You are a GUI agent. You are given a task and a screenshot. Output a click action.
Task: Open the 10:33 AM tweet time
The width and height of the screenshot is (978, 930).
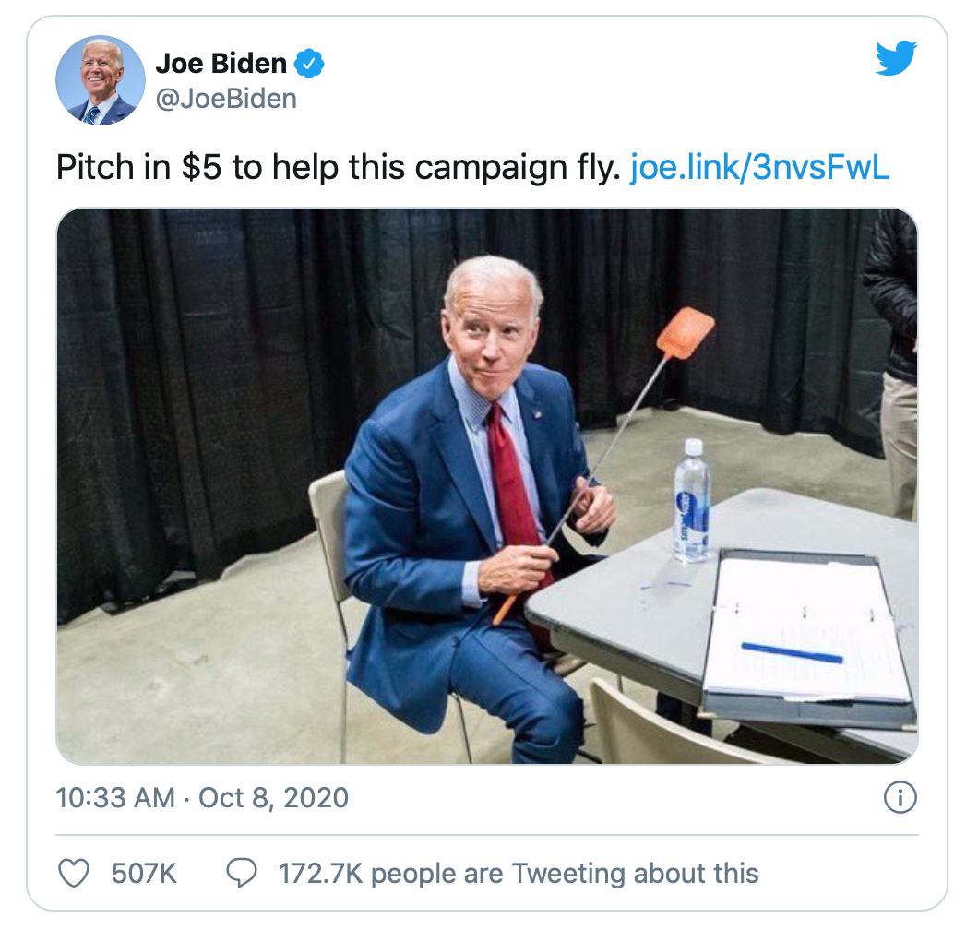(115, 798)
